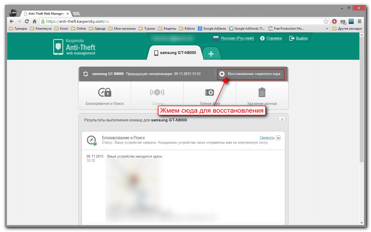Click the red ad-blocker extension icon

334,21
